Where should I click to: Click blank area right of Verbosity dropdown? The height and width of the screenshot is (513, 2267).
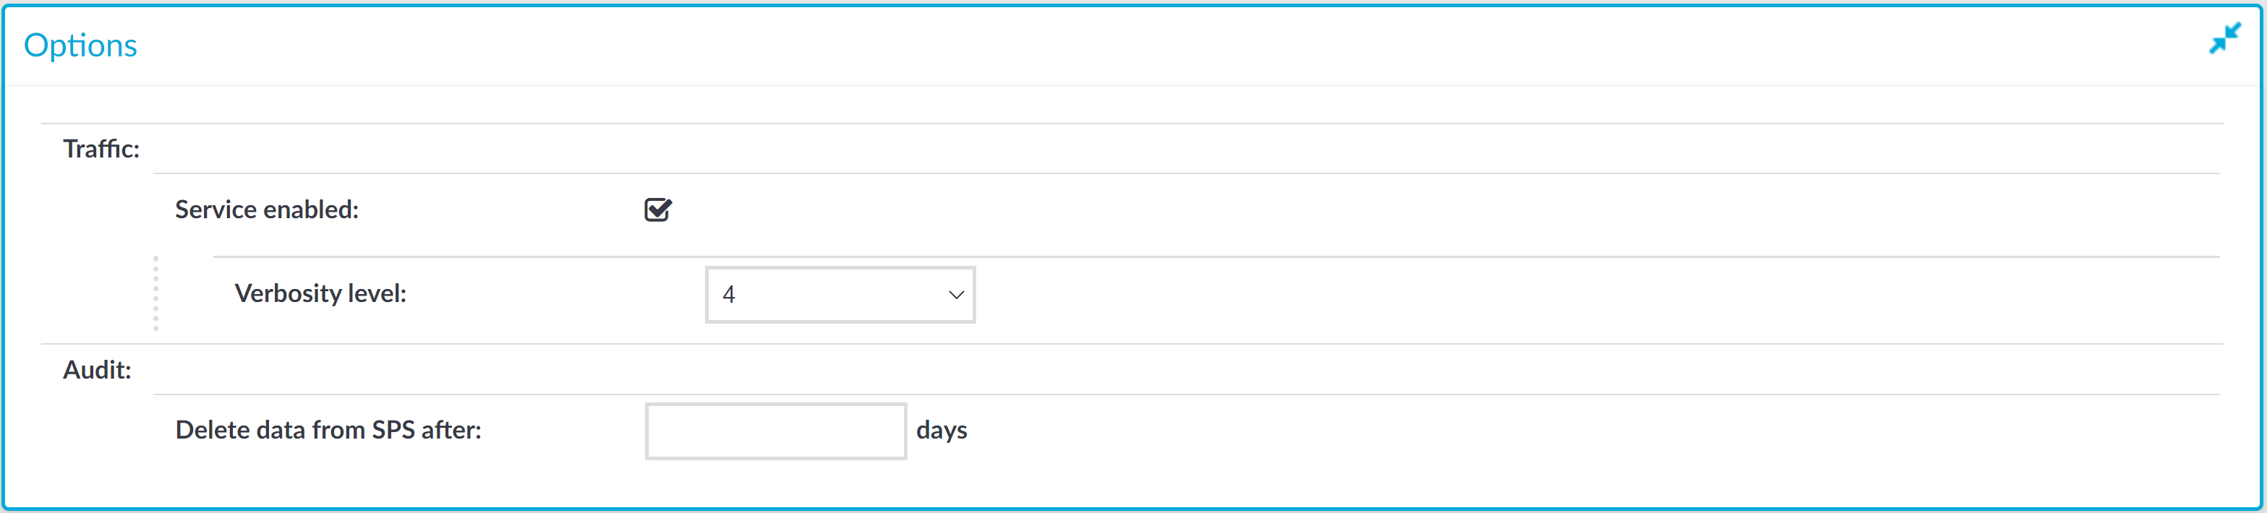tap(1597, 295)
